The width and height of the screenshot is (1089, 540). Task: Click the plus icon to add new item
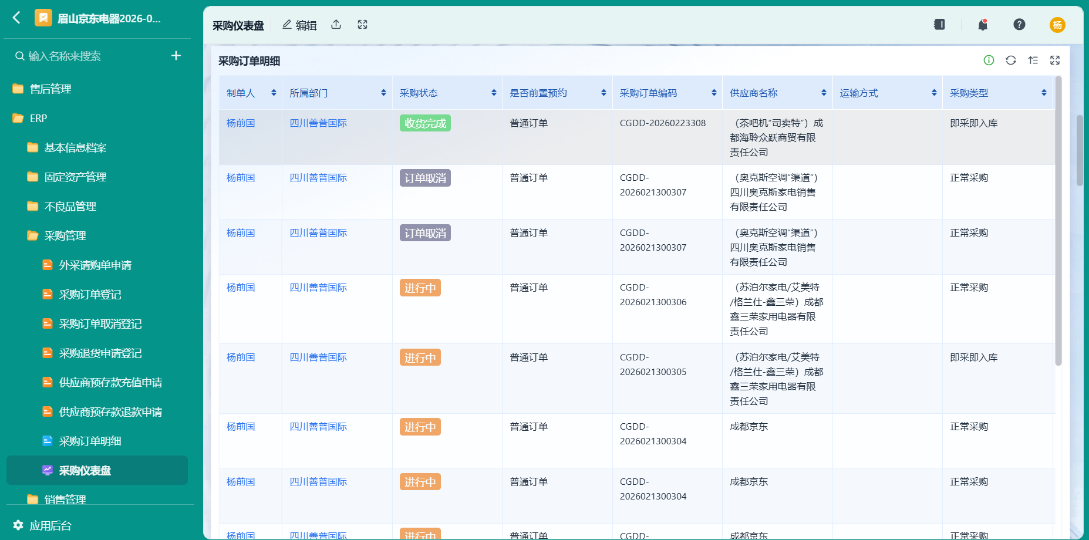click(176, 56)
